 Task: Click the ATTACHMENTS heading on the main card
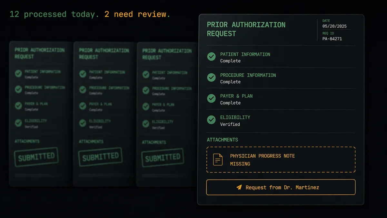click(223, 140)
